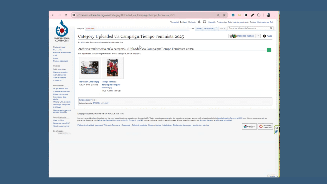Screen dimensions: 327x184
Task: Open Marcha en Lima 8M.jpg file link
Action: pos(89,82)
